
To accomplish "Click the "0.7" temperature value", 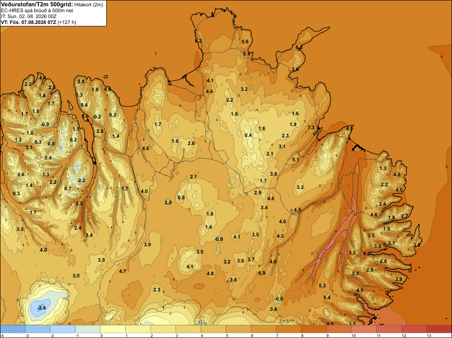I will tap(68, 188).
